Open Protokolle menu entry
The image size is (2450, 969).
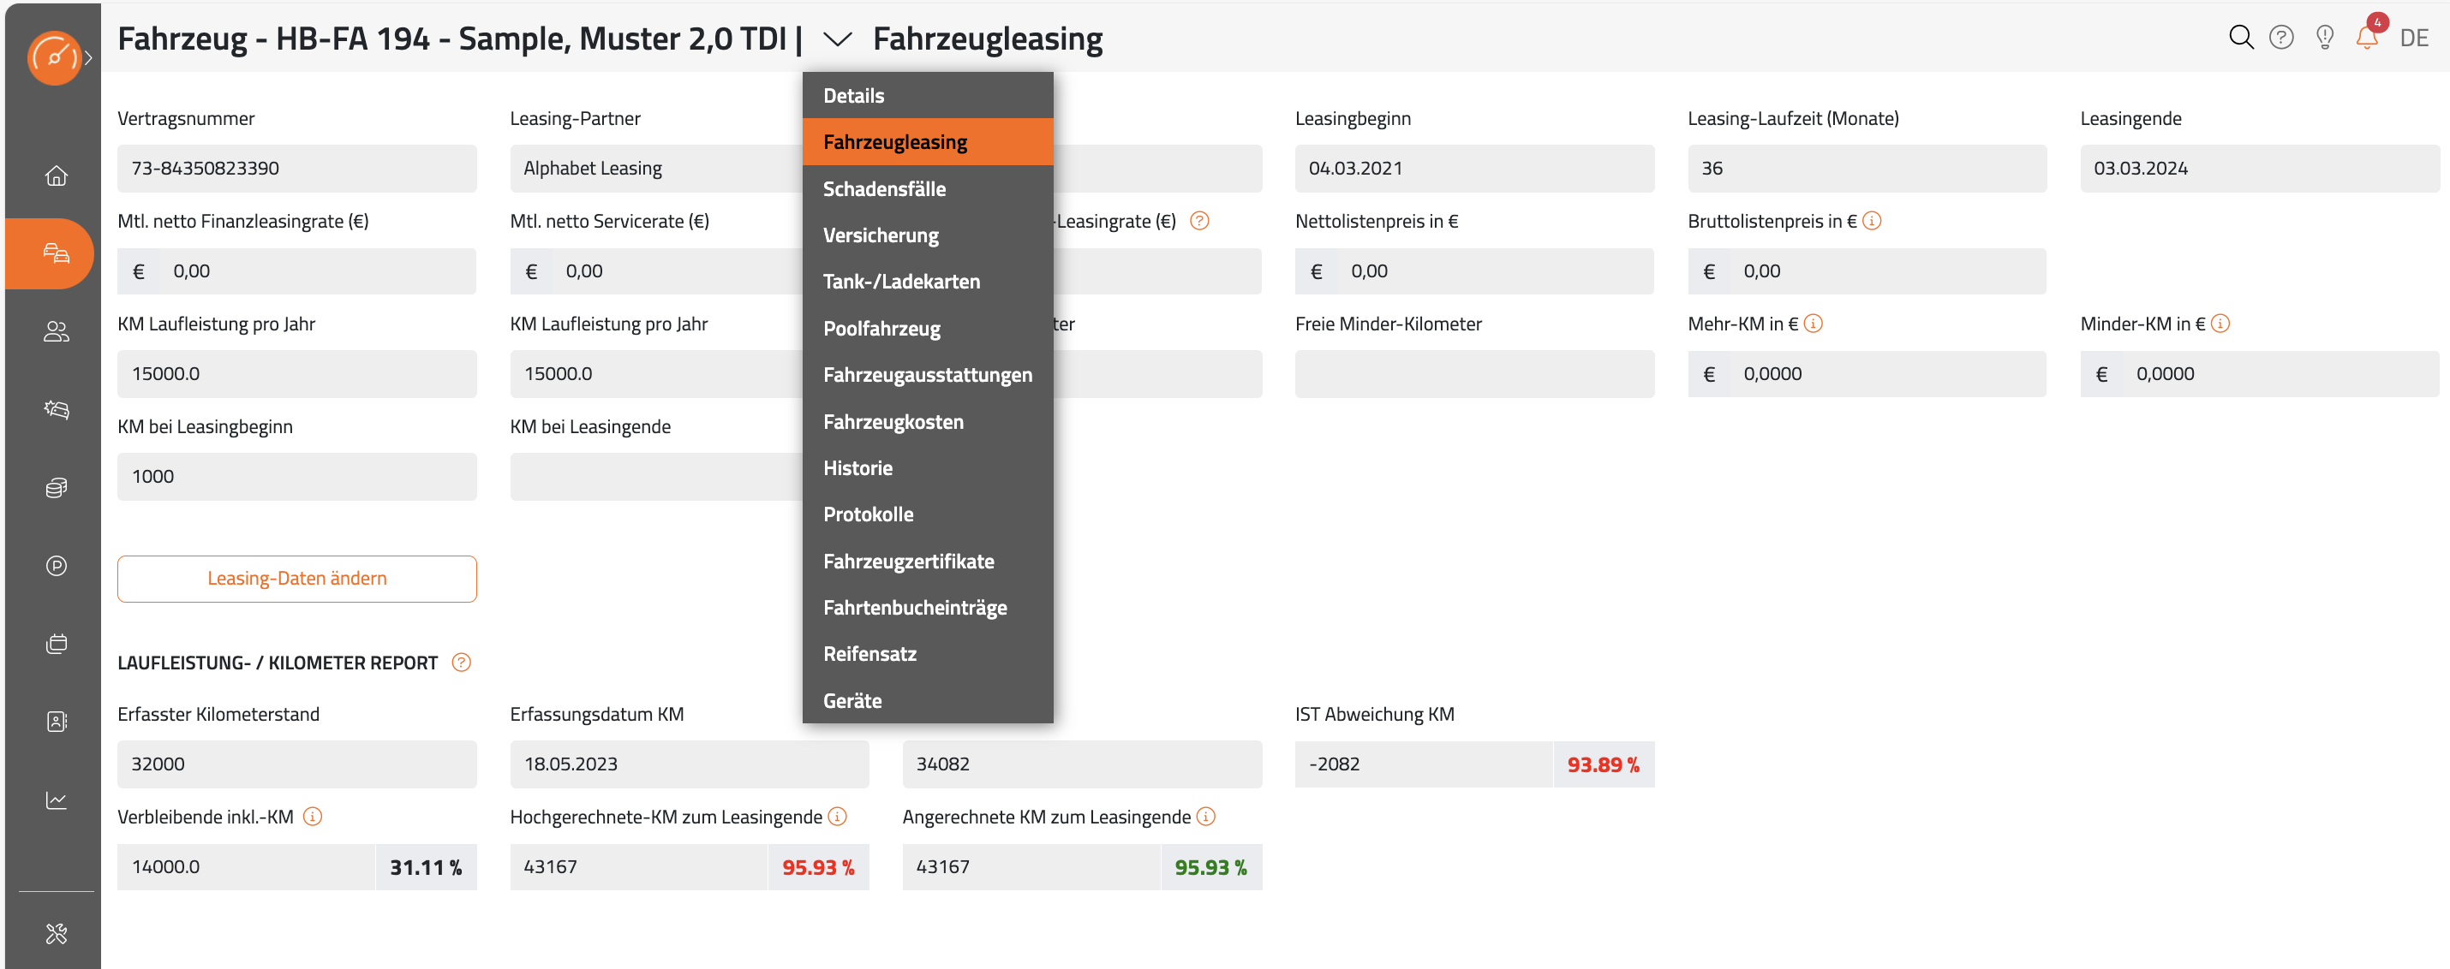click(927, 514)
